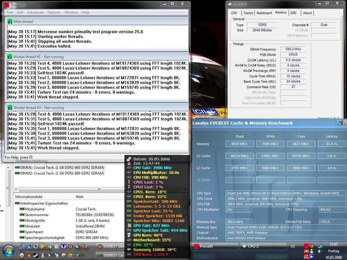Click the Wert column header

click(99, 197)
